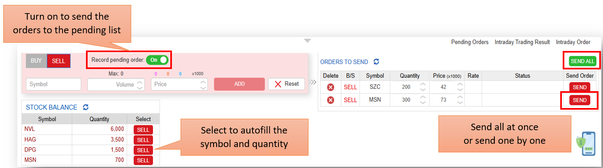Screen dimensions: 603x168
Task: Delete the MSN sell order
Action: (x=330, y=100)
